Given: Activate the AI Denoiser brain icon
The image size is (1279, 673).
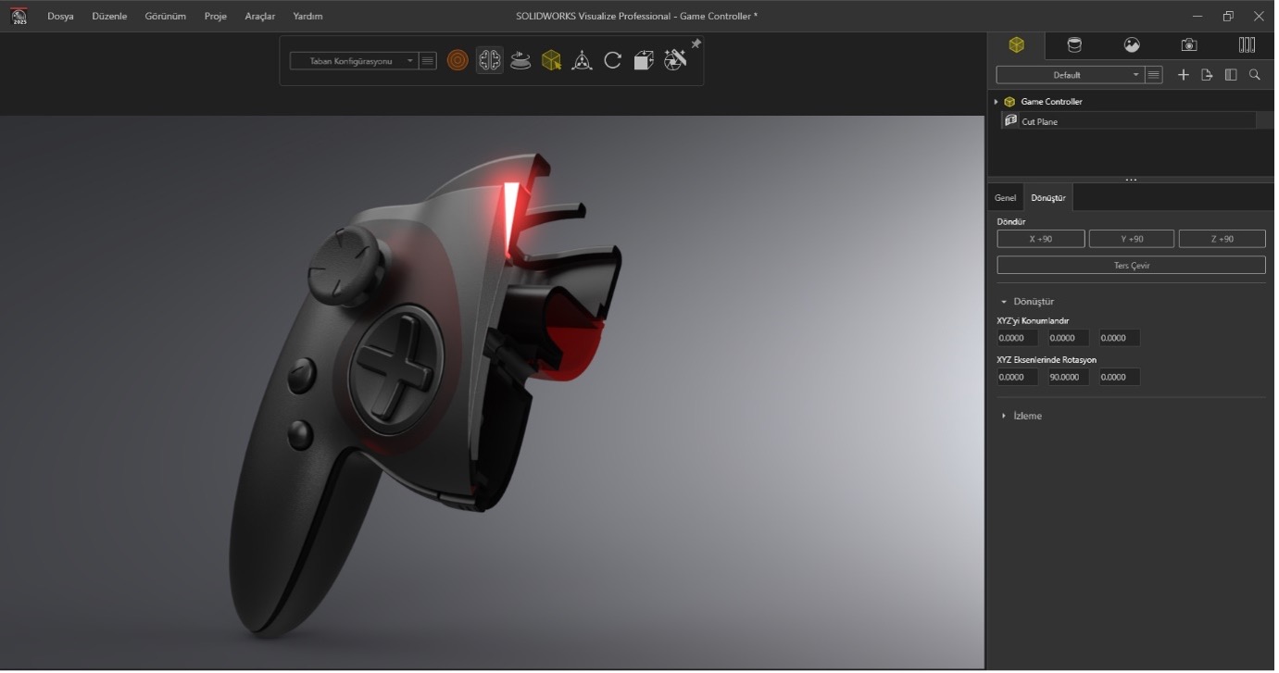Looking at the screenshot, I should 489,59.
